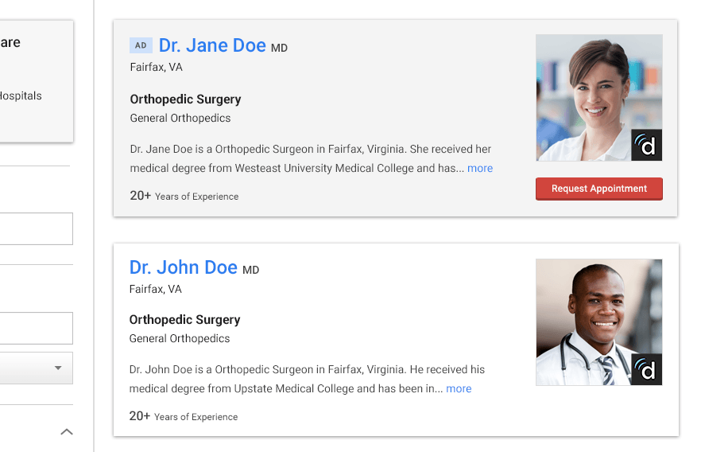The image size is (701, 452).
Task: Collapse the sidebar section with up chevron
Action: pos(67,432)
